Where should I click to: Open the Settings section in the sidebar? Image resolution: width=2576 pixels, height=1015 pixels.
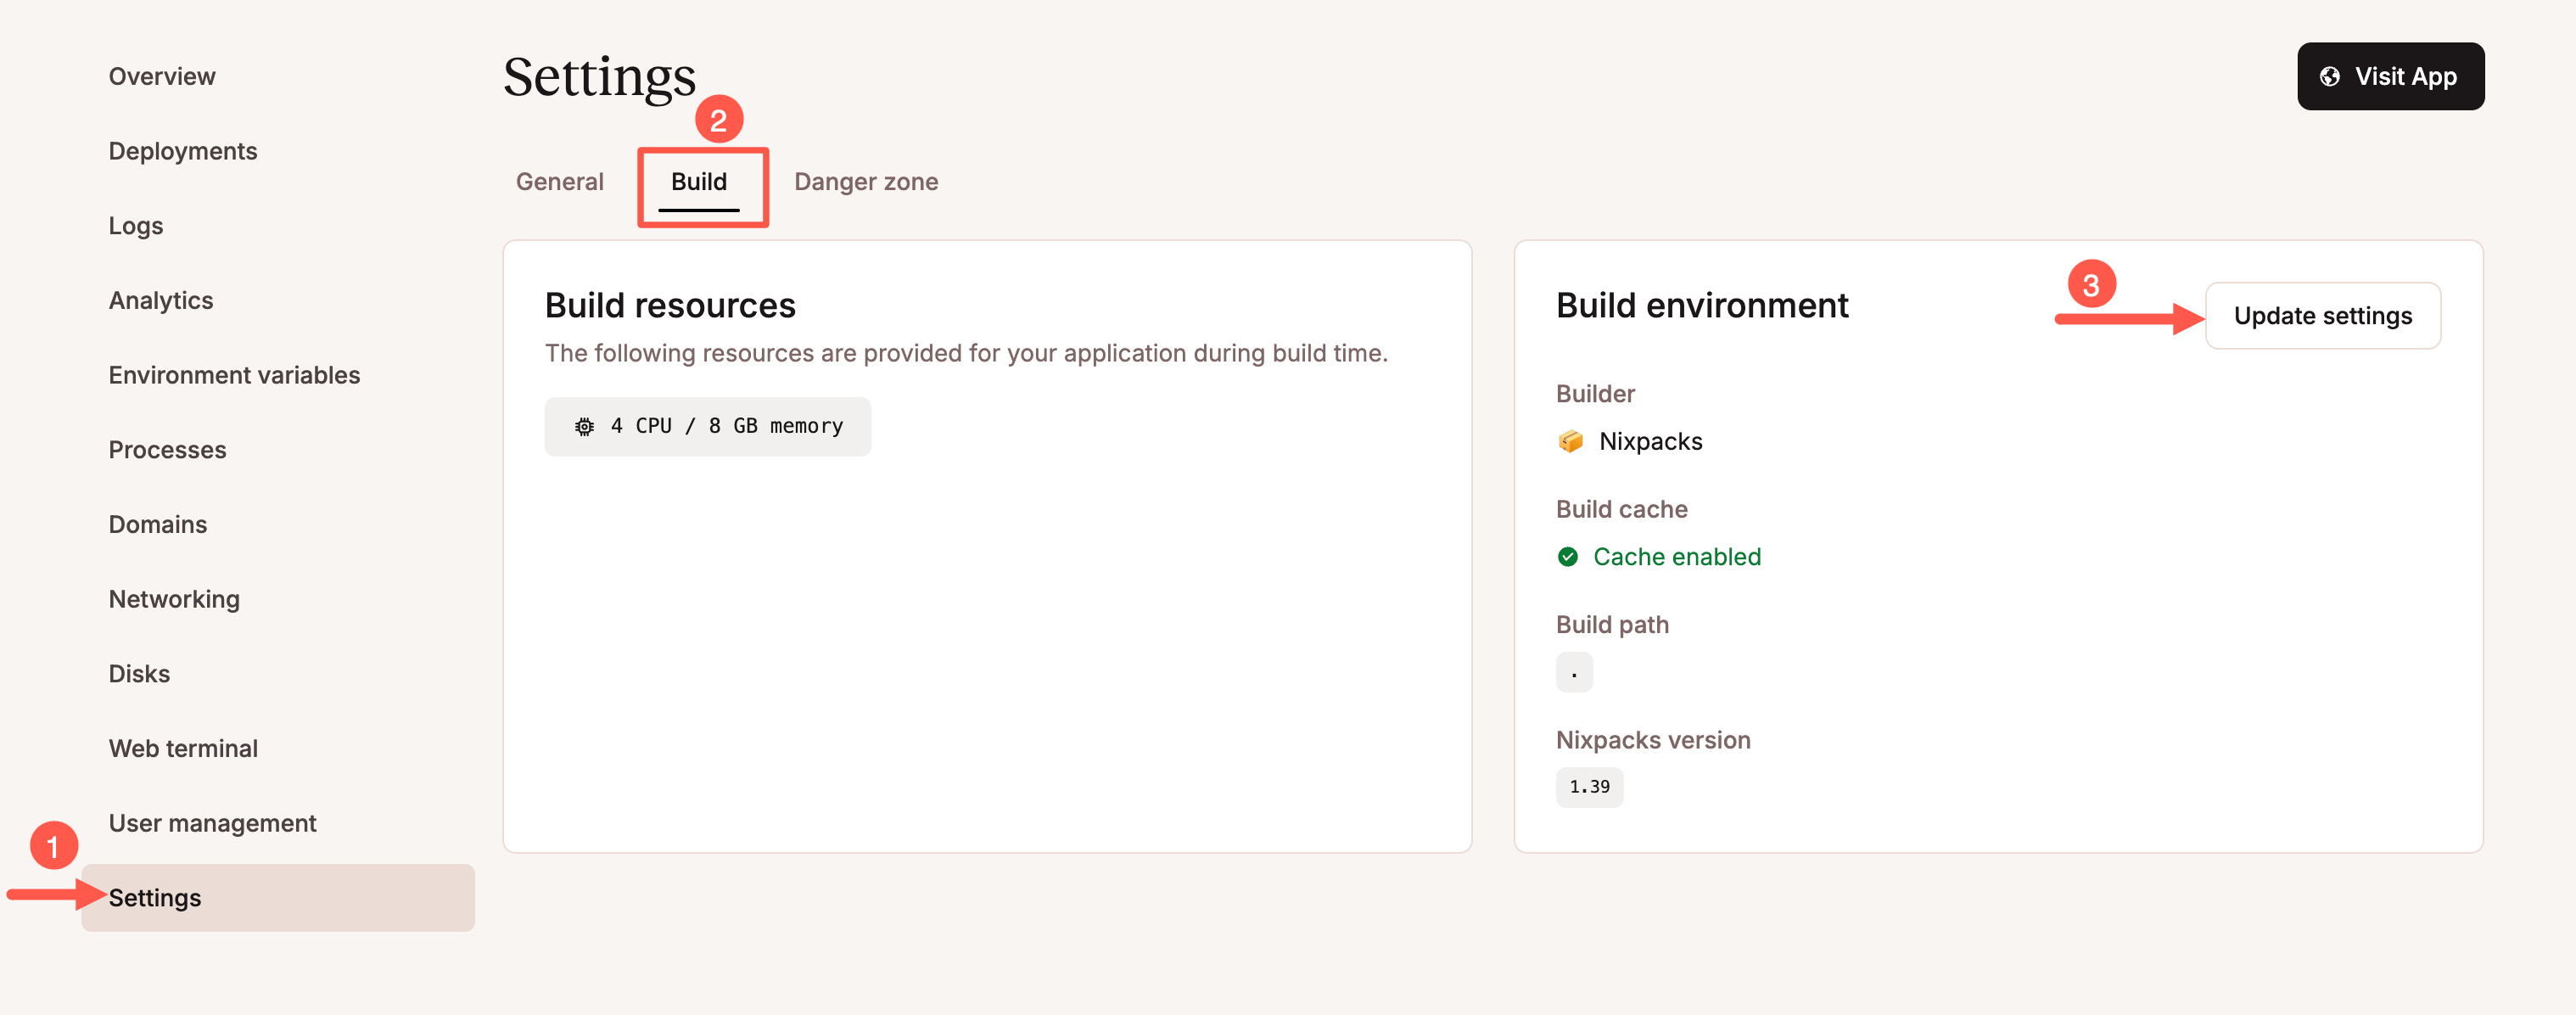154,897
